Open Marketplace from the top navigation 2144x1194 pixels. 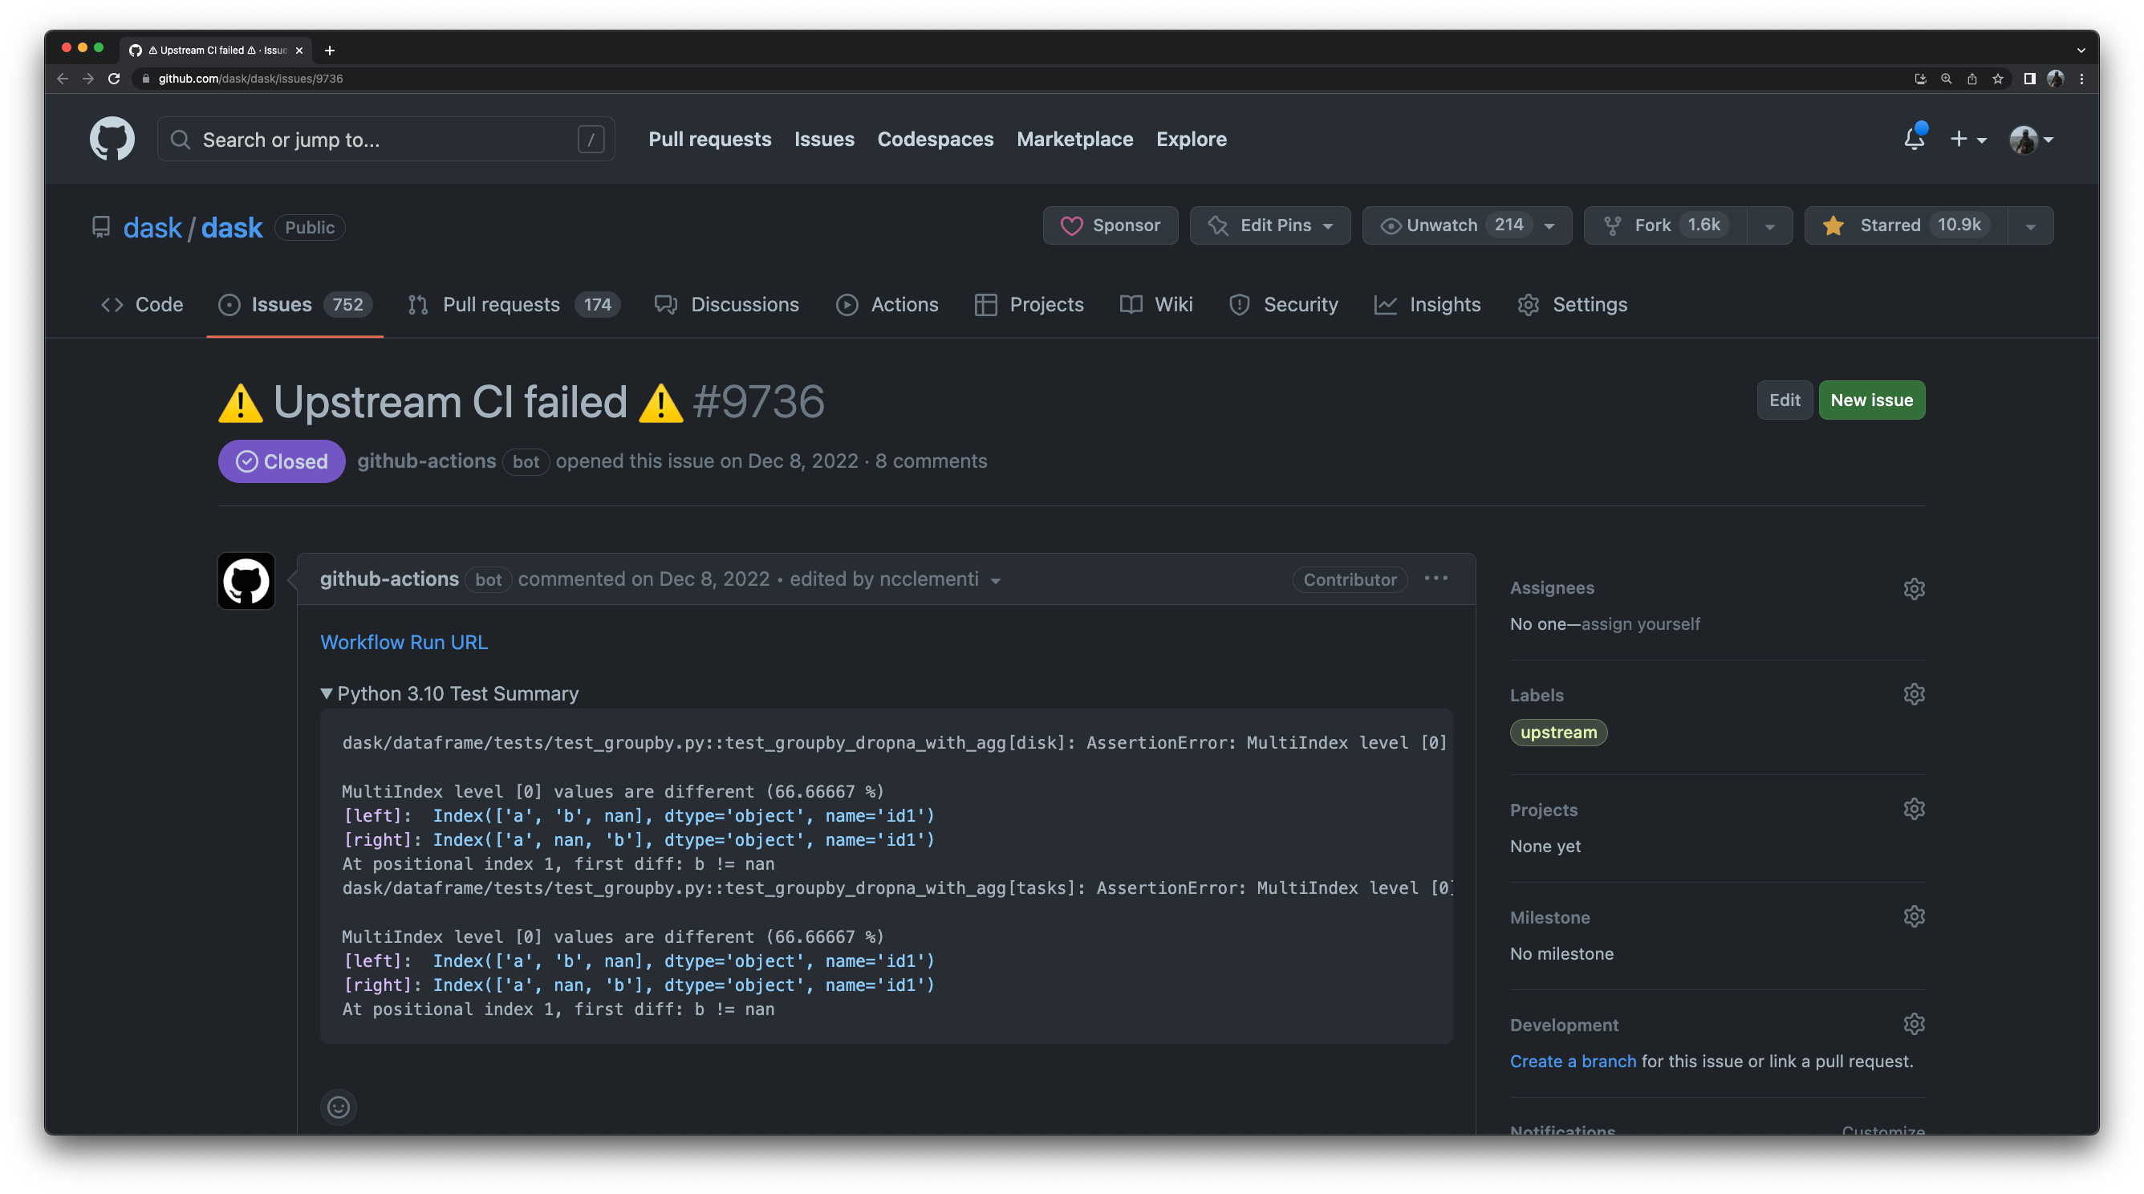(x=1074, y=139)
